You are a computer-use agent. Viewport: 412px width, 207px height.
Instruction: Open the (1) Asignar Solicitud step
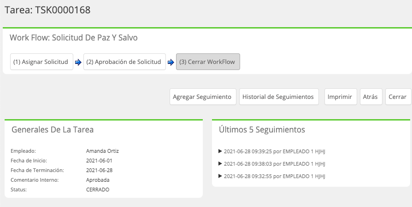[x=41, y=62]
